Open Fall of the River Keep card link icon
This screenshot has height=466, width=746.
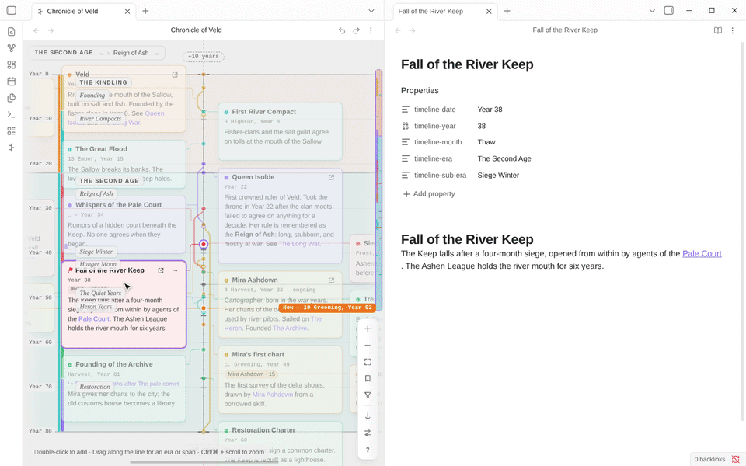pos(161,270)
